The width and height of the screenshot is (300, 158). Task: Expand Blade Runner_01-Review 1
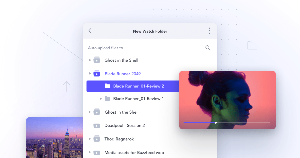coord(101,99)
